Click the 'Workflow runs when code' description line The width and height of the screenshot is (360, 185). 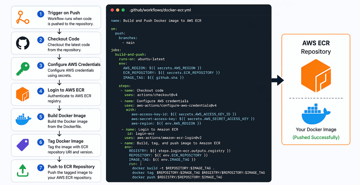[x=70, y=19]
